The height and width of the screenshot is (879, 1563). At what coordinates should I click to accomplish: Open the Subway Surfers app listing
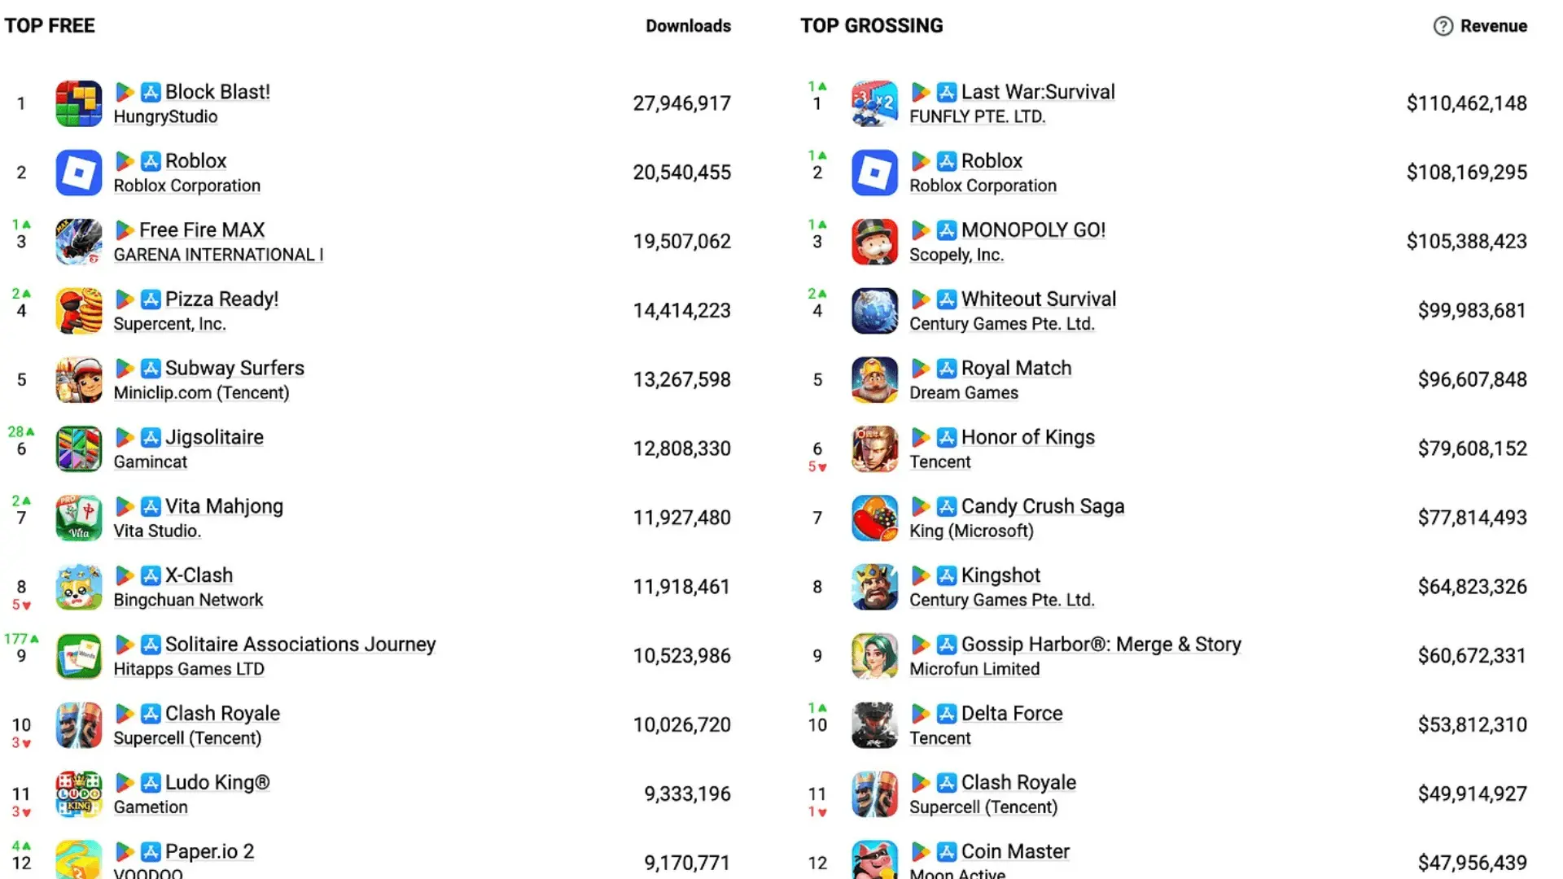coord(234,368)
